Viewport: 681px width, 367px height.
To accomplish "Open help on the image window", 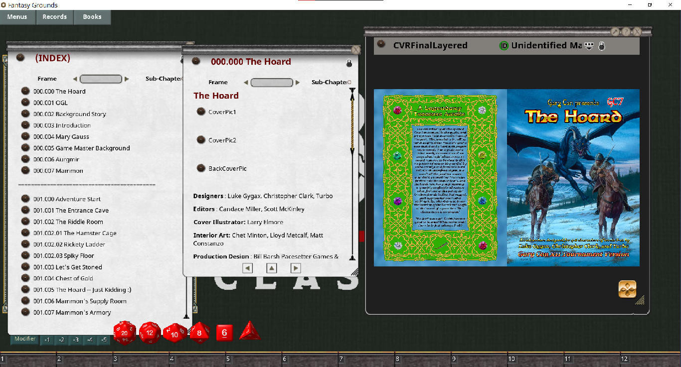I will tap(626, 32).
